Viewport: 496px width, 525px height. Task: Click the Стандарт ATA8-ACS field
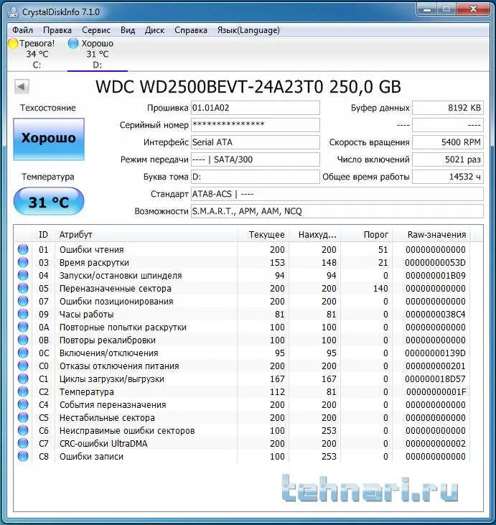337,194
